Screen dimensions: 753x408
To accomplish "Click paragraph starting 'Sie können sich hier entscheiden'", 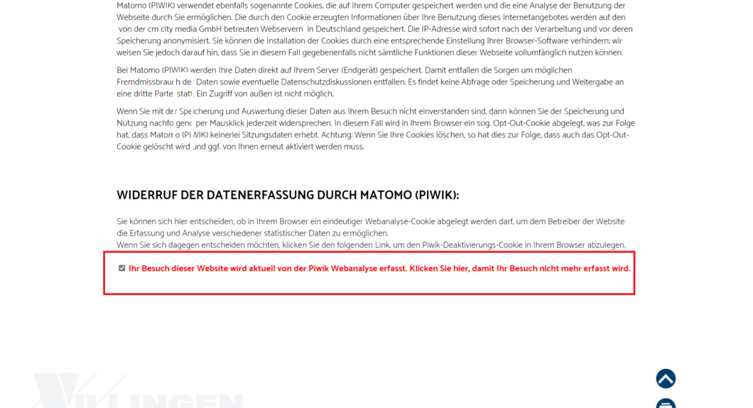I will (371, 227).
